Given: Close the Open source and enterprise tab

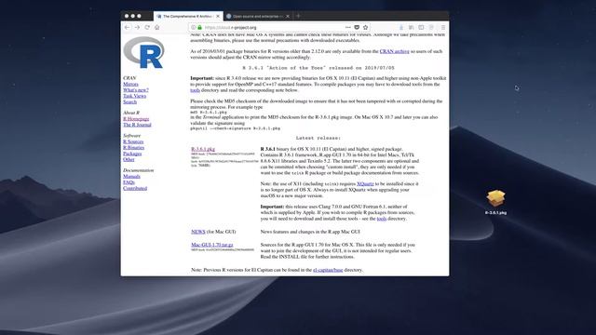Looking at the screenshot, I should tap(288, 17).
